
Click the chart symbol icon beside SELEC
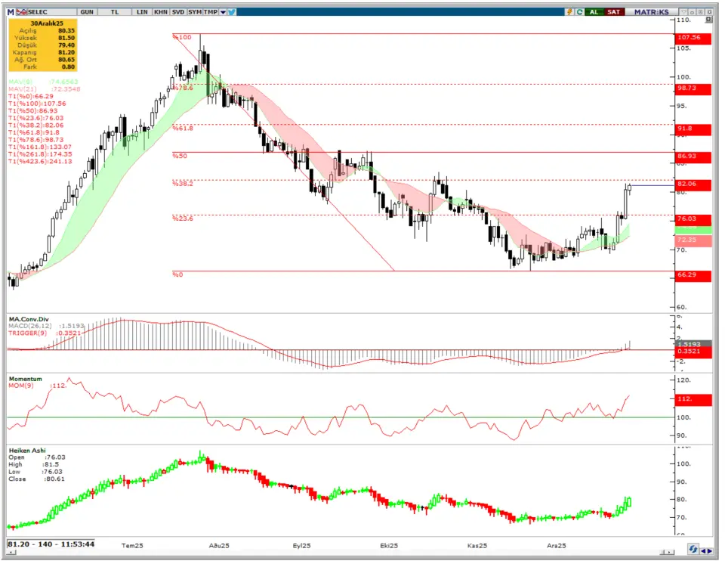point(23,12)
